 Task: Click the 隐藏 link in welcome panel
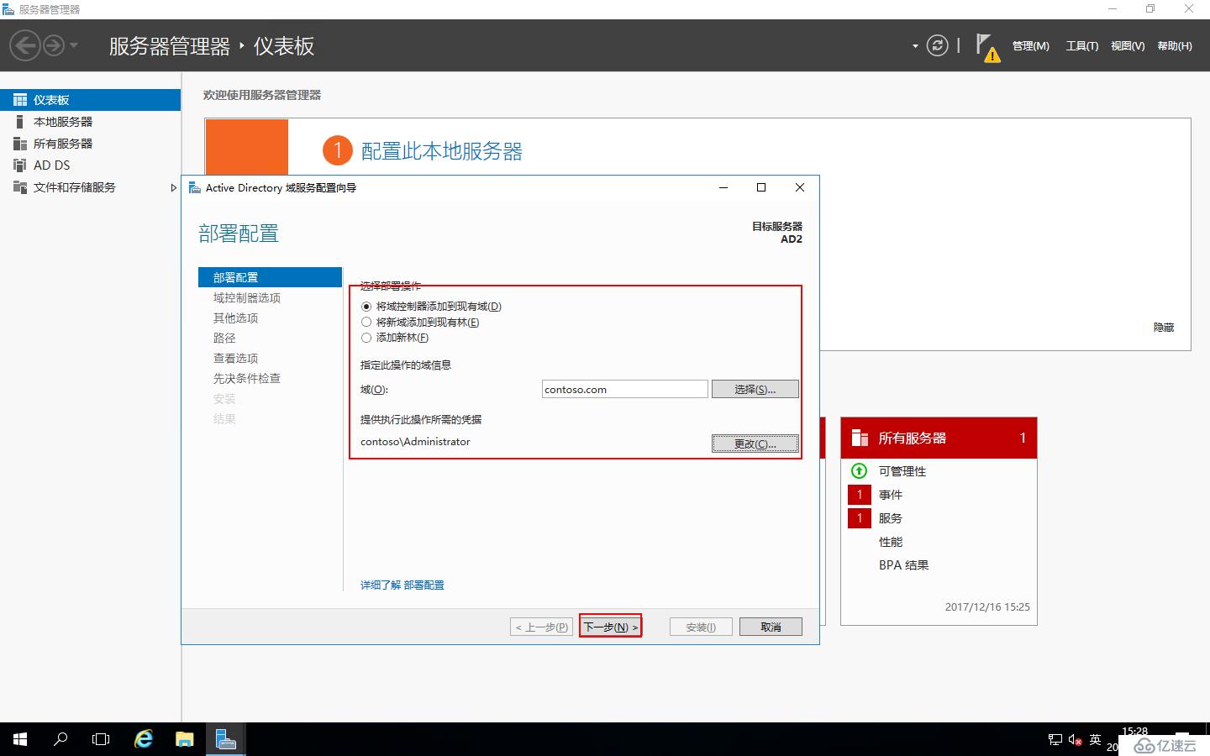tap(1164, 328)
